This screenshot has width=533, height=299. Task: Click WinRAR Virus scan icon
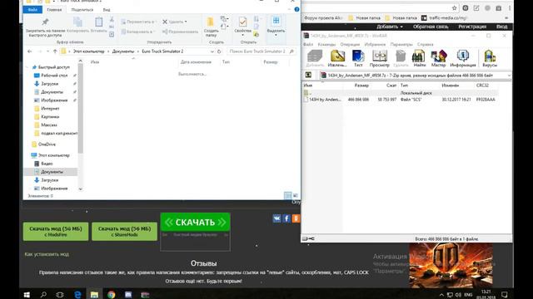click(x=490, y=58)
